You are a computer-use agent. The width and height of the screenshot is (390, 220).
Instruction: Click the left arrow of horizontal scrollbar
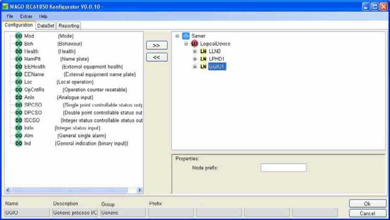click(8, 190)
